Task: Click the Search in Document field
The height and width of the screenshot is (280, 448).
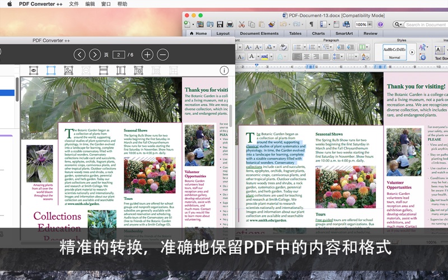Action: pyautogui.click(x=426, y=25)
